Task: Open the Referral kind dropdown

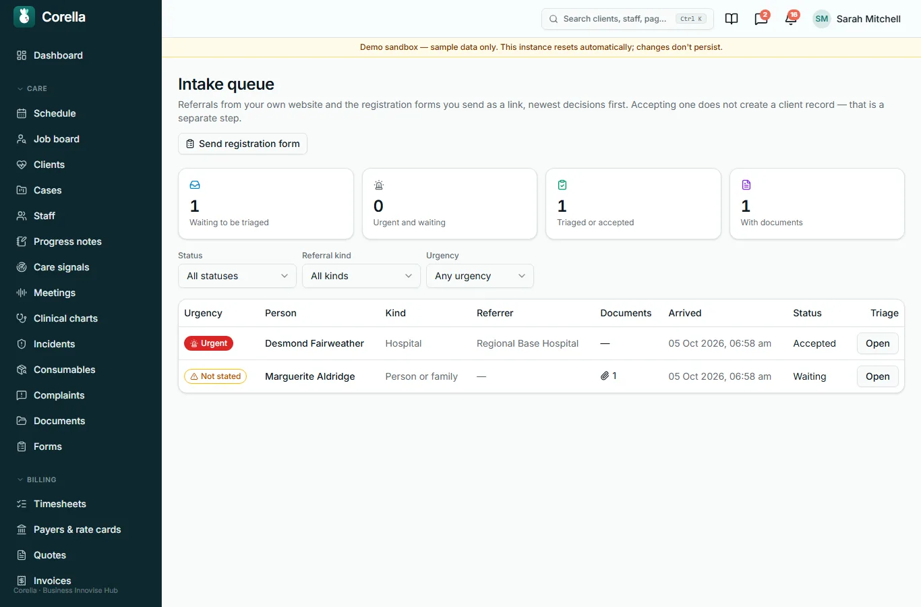Action: [x=361, y=276]
